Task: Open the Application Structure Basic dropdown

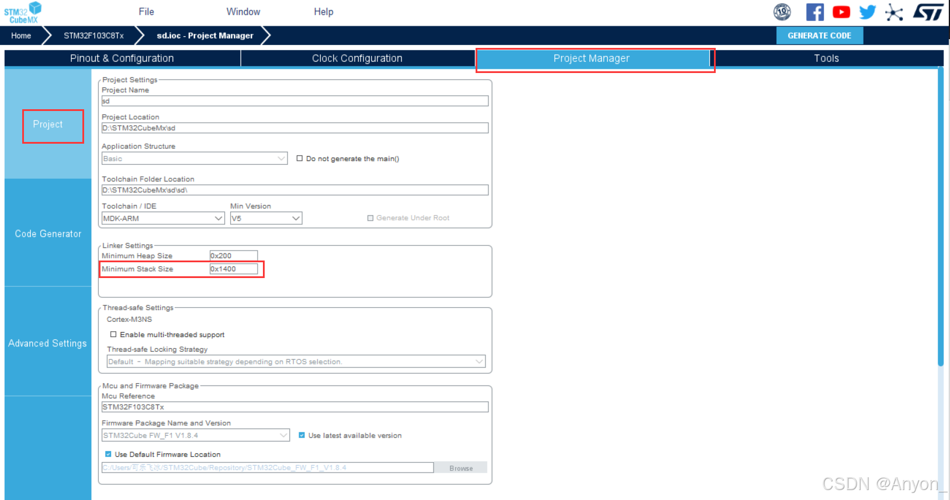Action: [x=195, y=158]
